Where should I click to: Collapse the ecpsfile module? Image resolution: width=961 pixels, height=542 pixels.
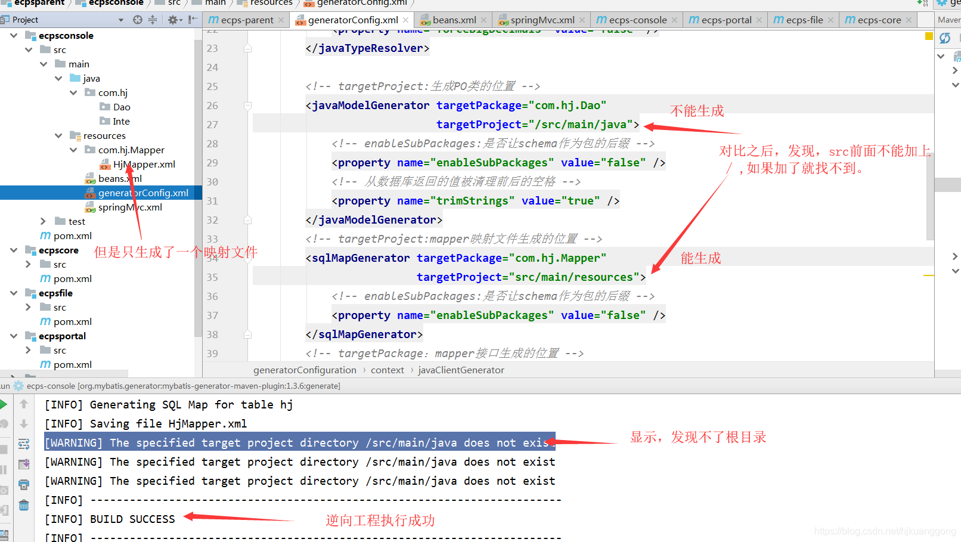(14, 293)
